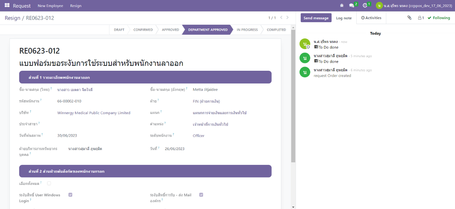Toggle the เลือกทั้งหมด checkbox

[49, 183]
